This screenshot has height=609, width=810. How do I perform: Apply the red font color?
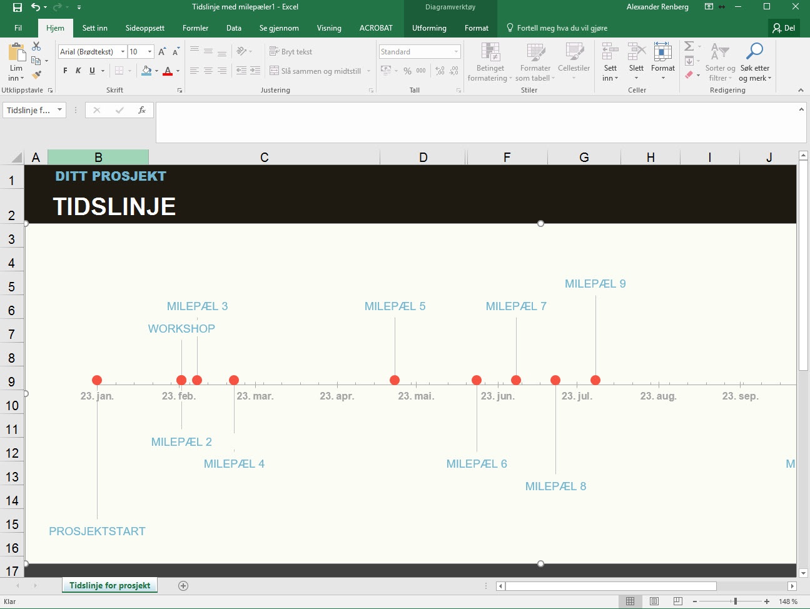coord(168,71)
